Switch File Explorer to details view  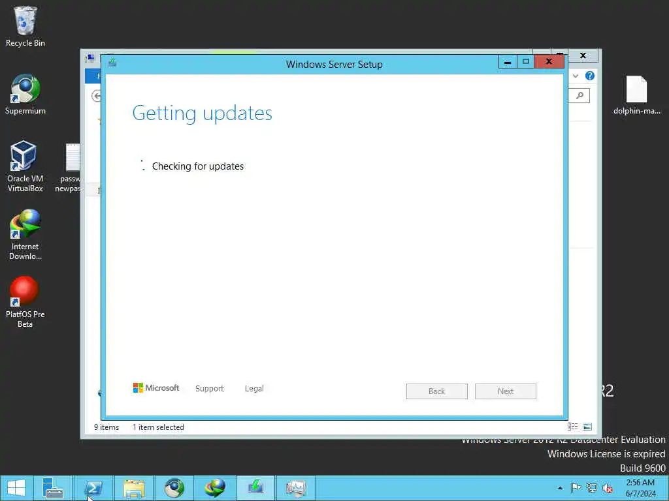click(x=572, y=427)
